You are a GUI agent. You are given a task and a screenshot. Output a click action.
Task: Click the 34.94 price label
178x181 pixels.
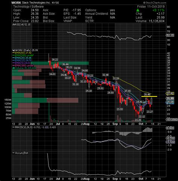[77, 68]
